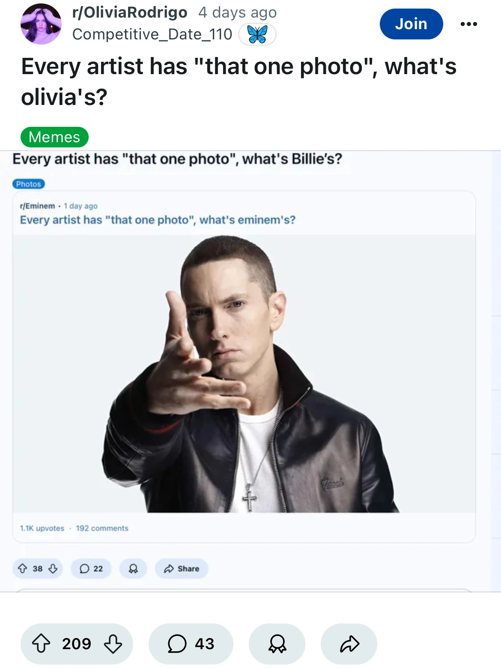Downvote the post with 209 votes
This screenshot has height=668, width=501.
113,644
